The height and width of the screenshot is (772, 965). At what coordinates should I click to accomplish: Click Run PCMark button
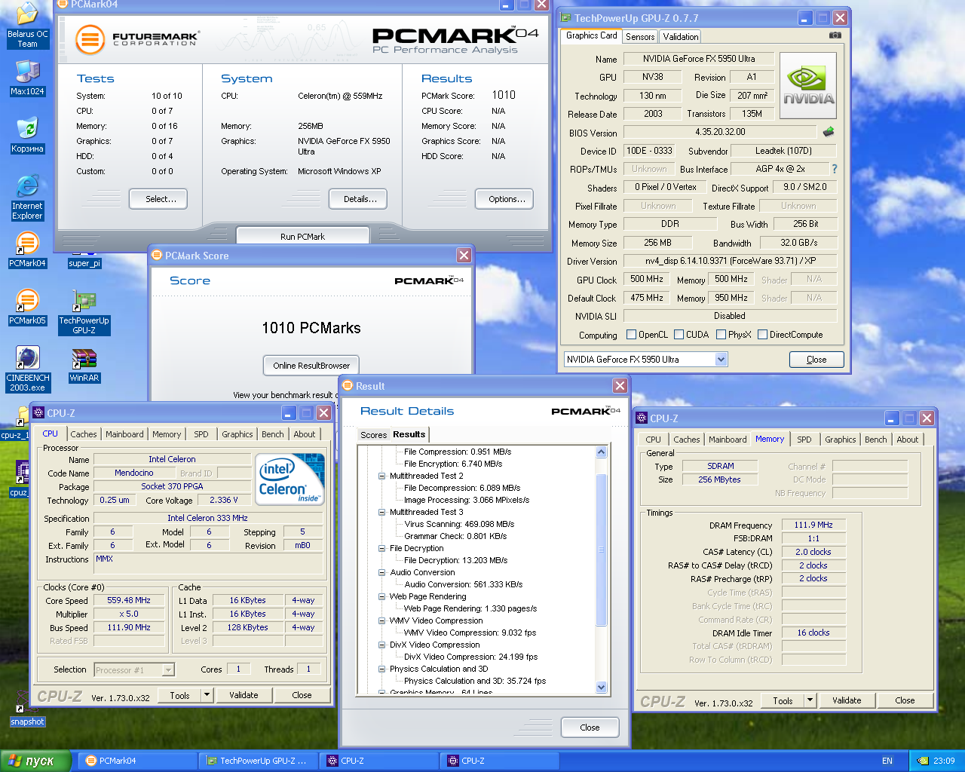tap(302, 236)
